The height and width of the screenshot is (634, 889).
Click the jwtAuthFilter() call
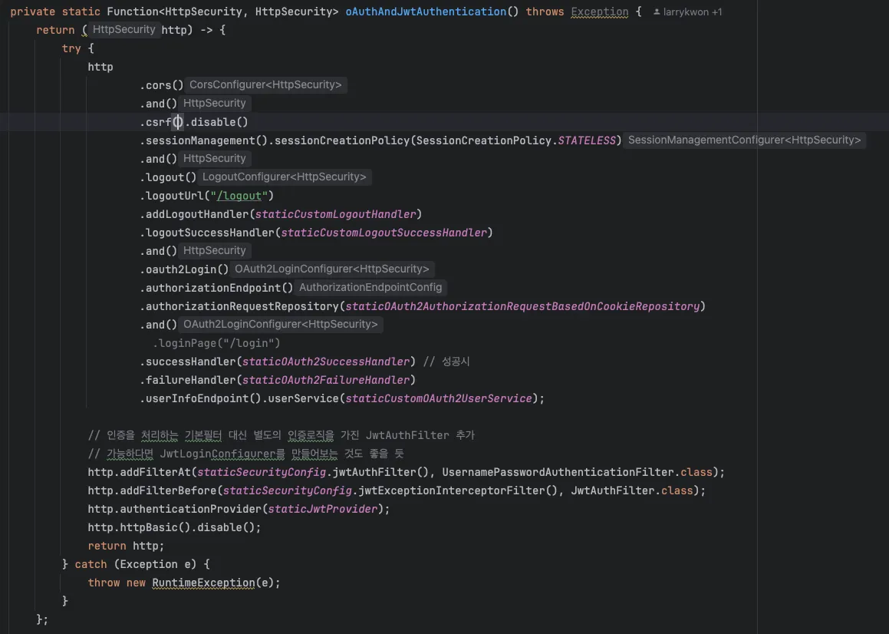[x=380, y=472]
